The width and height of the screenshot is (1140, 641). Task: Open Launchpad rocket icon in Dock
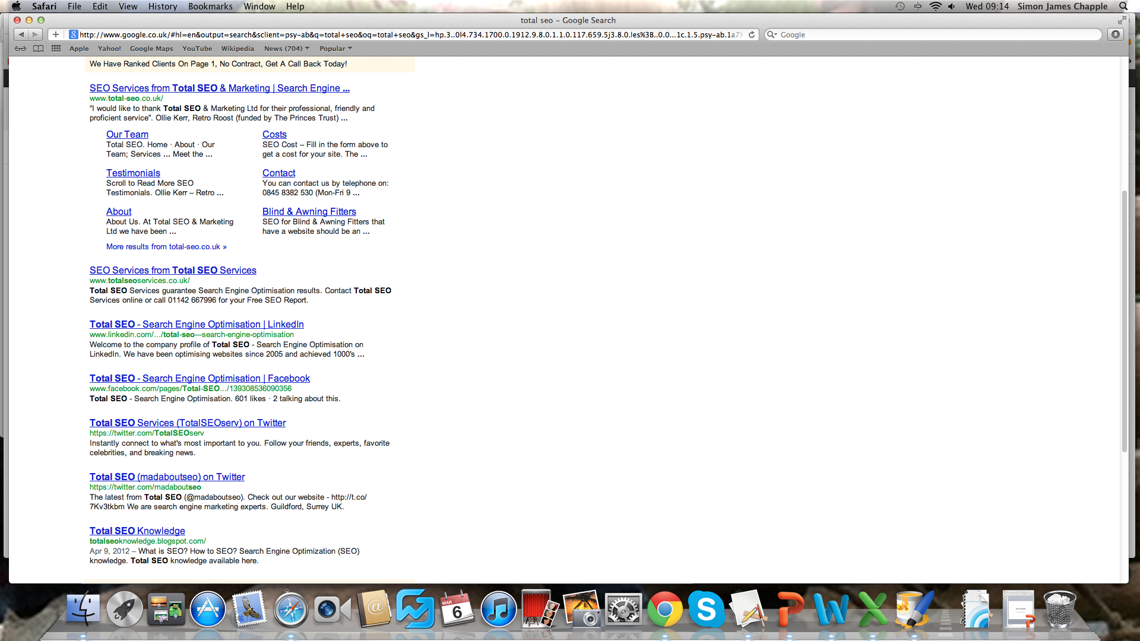[125, 609]
